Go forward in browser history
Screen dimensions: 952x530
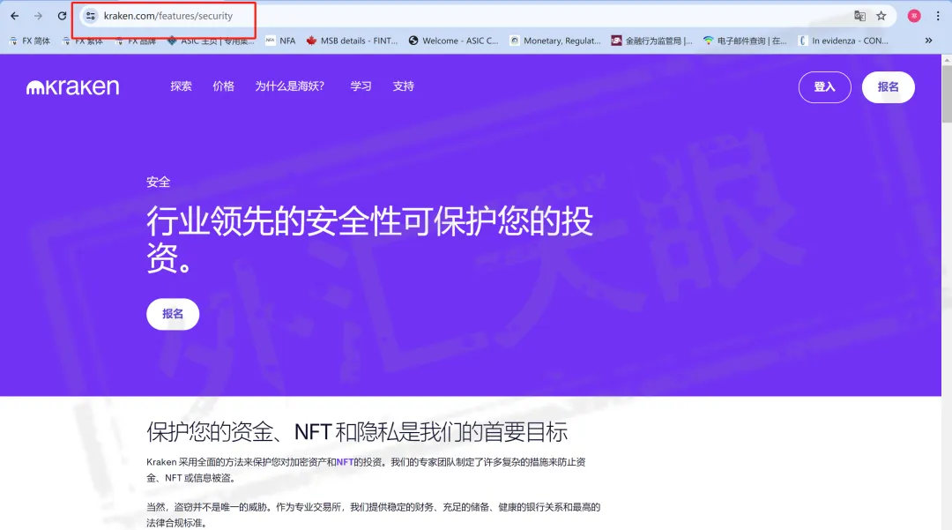[x=38, y=16]
